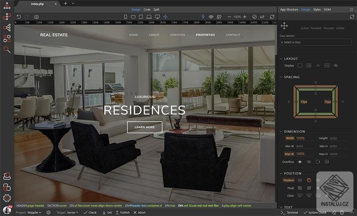
Task: Click the bug debug icon in bottom bar
Action: click(342, 212)
